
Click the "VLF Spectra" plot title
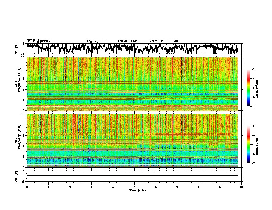pos(39,41)
